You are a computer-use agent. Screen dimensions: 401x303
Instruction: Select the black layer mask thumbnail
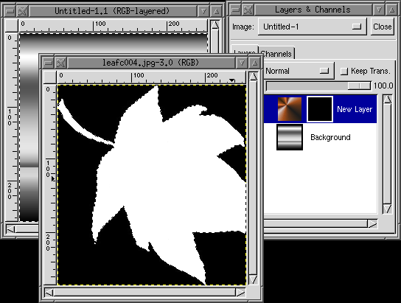click(x=320, y=109)
